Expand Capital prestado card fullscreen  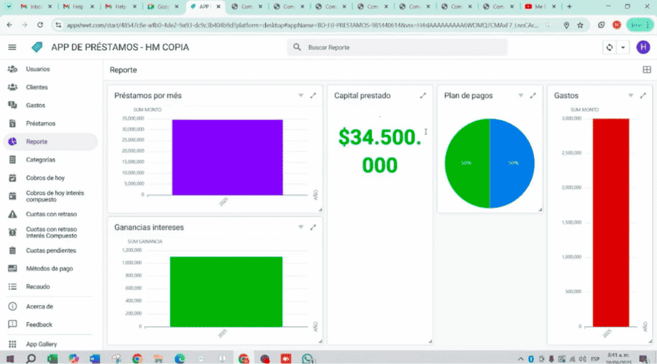point(423,95)
